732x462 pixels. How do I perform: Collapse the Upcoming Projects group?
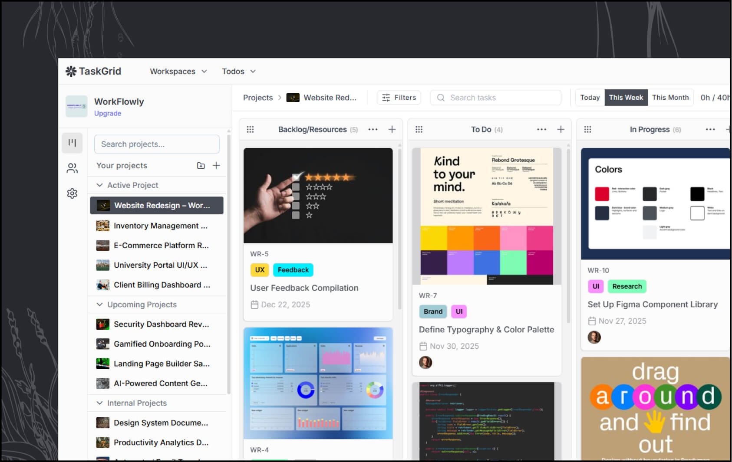pos(99,305)
